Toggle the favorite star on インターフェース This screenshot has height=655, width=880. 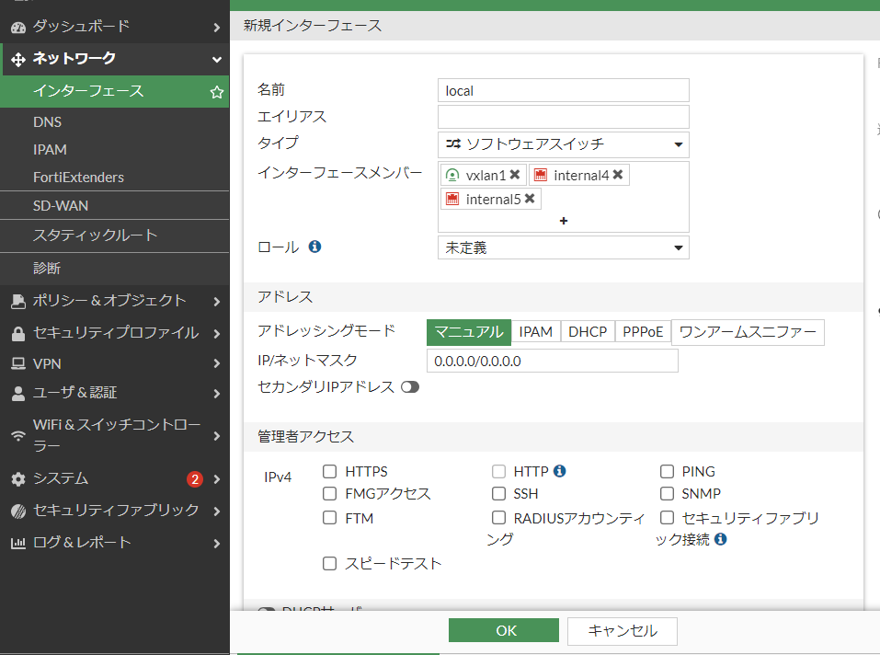click(216, 90)
